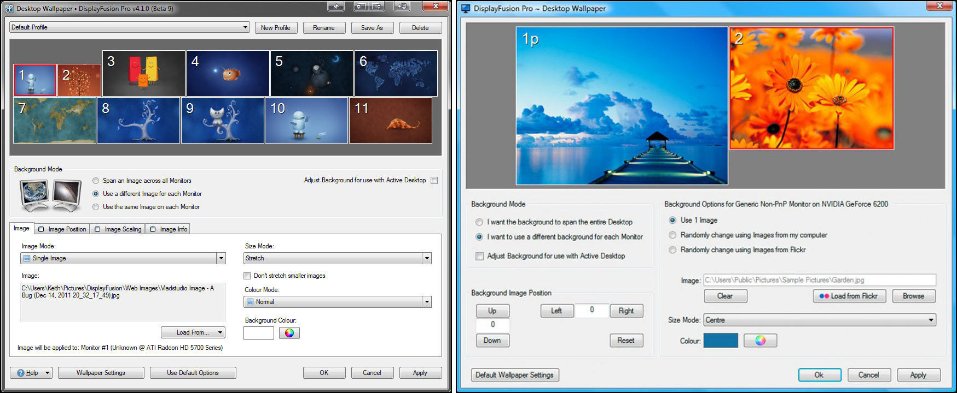
Task: Open the Size Mode Stretch dropdown
Action: (x=338, y=258)
